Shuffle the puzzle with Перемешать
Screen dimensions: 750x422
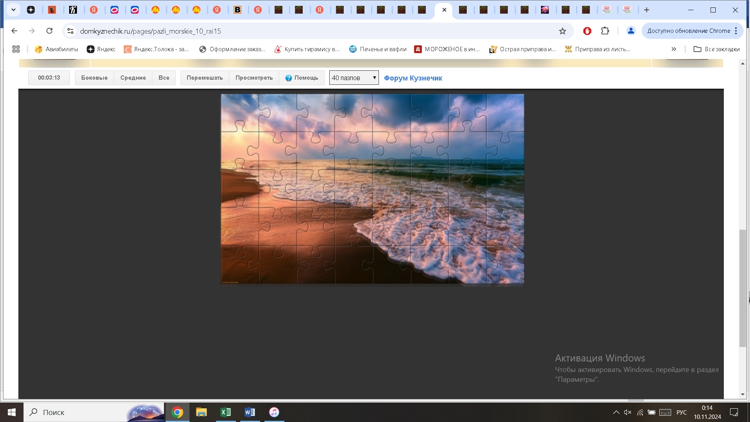point(205,78)
